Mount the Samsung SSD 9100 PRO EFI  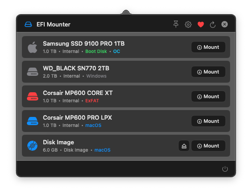click(208, 47)
